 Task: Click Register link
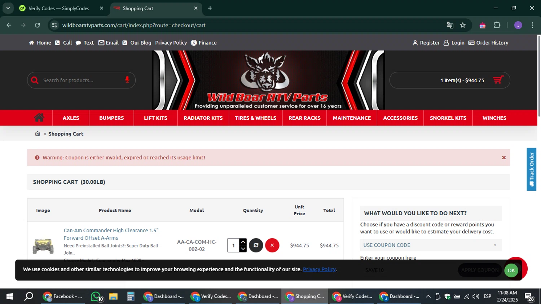click(x=426, y=43)
